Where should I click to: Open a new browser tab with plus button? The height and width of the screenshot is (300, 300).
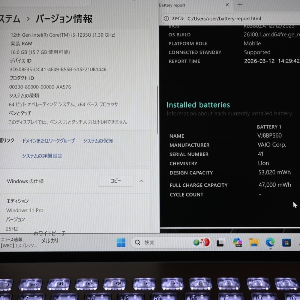click(x=240, y=5)
